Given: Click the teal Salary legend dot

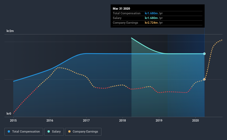Looking at the screenshot, I should (49, 131).
